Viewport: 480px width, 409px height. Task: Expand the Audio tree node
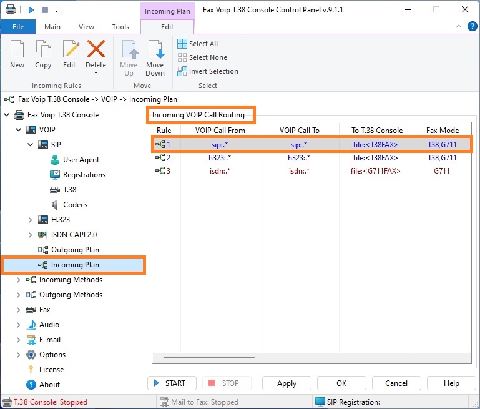18,325
